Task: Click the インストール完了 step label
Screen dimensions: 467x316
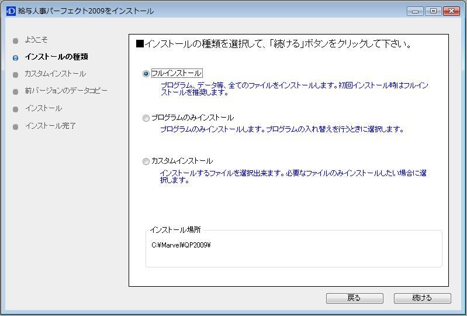Action: point(50,126)
